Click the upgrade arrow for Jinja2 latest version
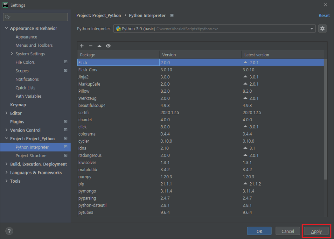 coord(246,77)
